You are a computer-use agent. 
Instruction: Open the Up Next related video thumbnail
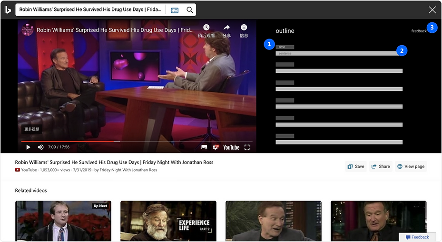(x=63, y=221)
